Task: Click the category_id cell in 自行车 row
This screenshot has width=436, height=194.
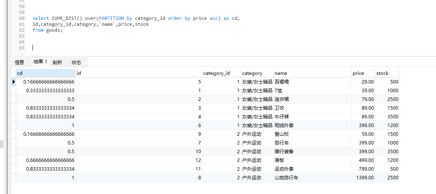Action: [222, 143]
